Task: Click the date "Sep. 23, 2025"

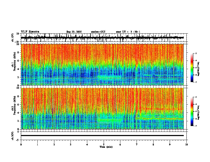Action: point(74,32)
